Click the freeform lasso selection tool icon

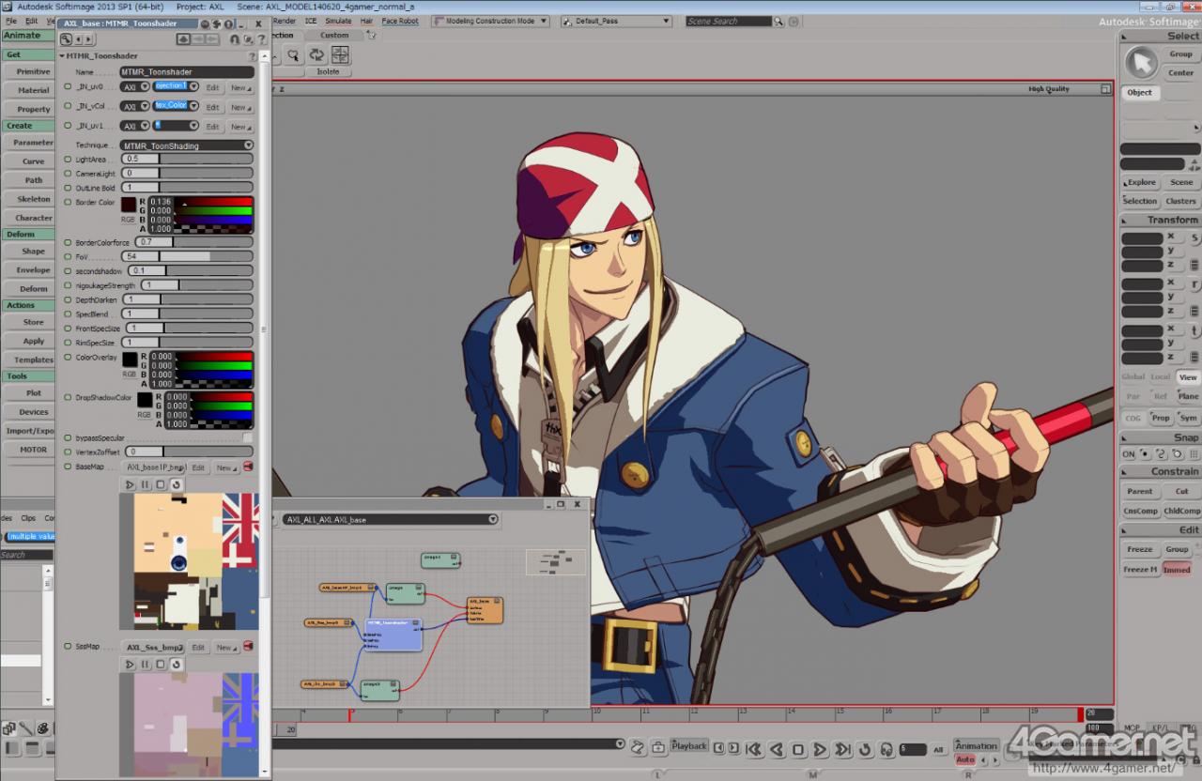pyautogui.click(x=293, y=54)
